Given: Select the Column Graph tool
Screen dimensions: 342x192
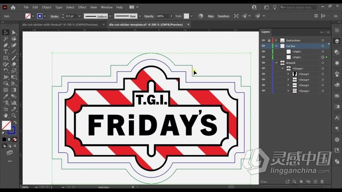Looking at the screenshot, I should 14,103.
